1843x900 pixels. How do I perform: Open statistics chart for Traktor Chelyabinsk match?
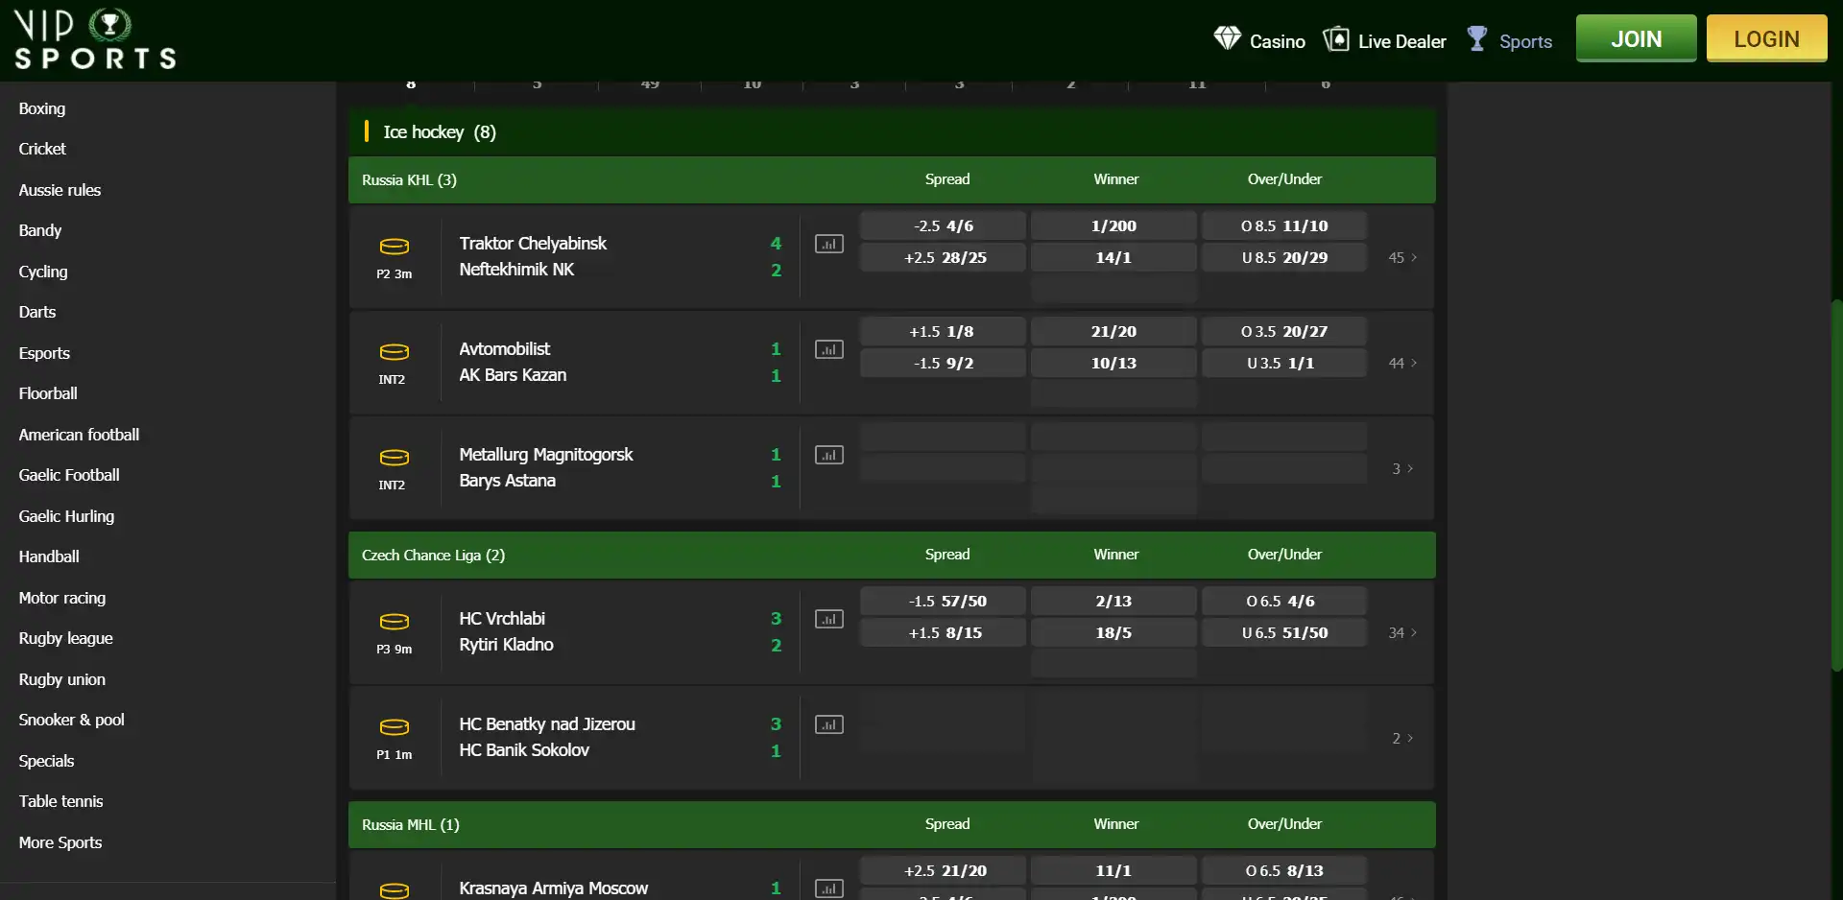tap(829, 244)
